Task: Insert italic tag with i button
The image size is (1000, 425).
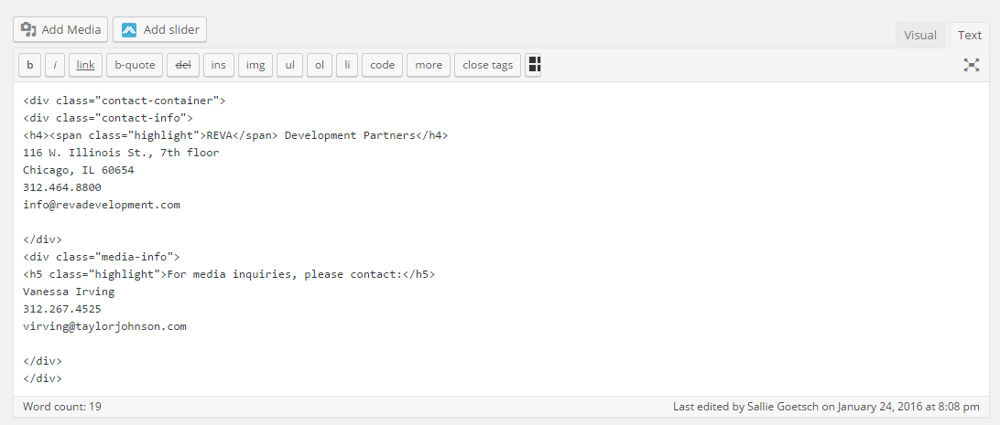Action: coord(55,65)
